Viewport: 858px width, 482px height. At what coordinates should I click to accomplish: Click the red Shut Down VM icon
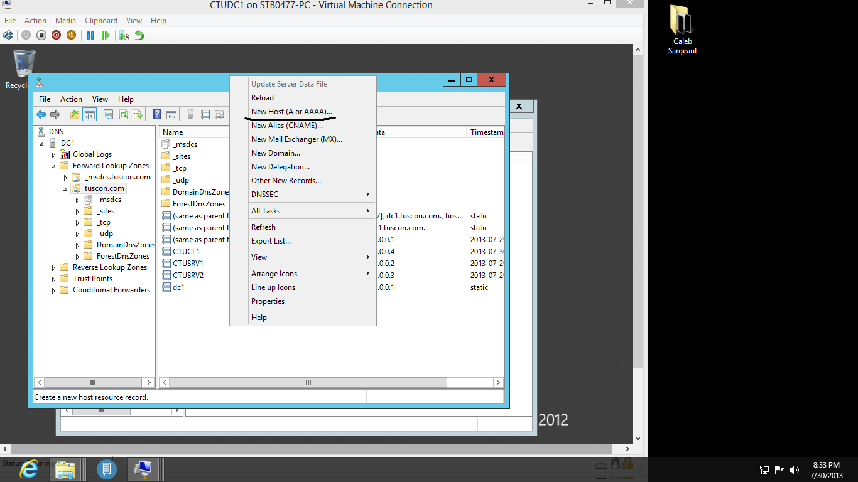pos(56,35)
